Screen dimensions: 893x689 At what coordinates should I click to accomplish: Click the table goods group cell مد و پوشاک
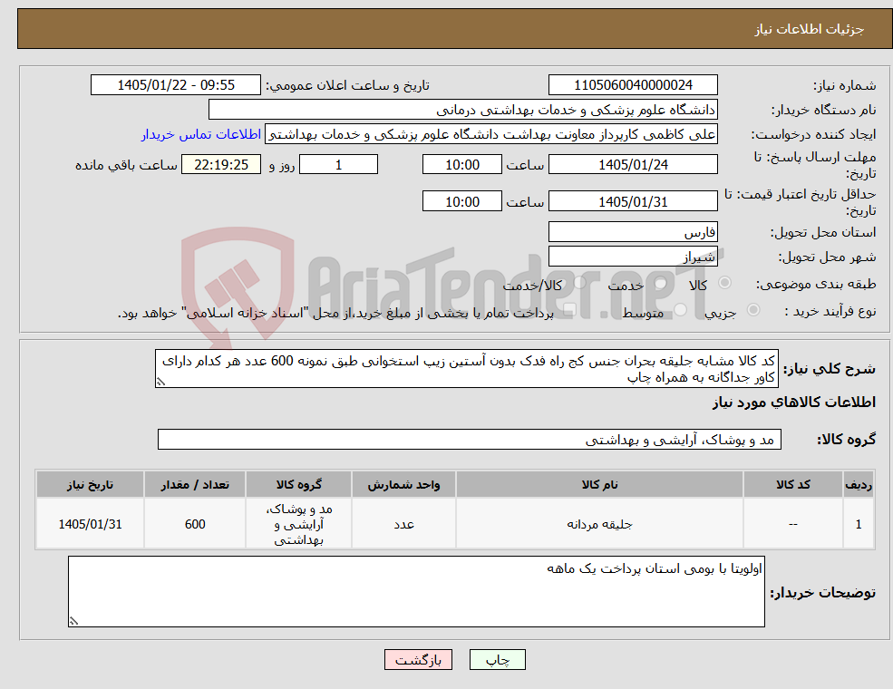coord(298,524)
